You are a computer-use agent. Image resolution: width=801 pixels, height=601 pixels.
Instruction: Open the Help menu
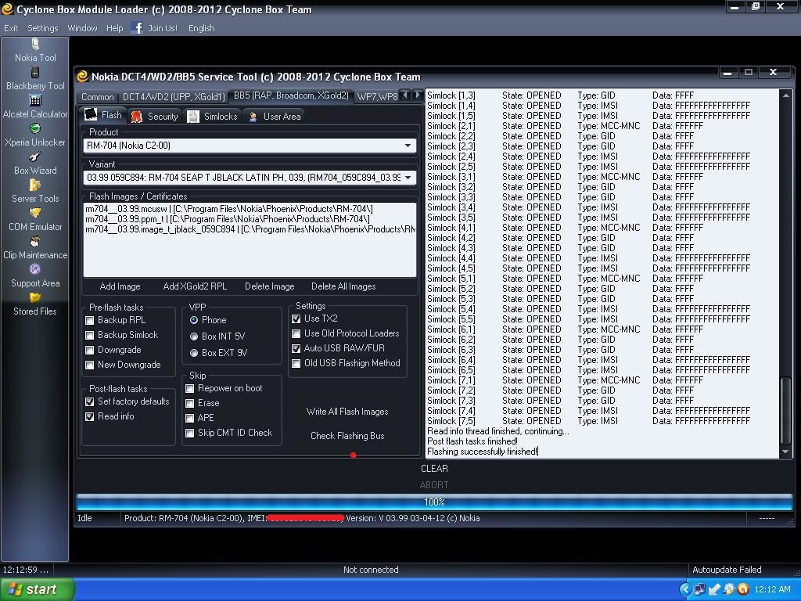(114, 28)
